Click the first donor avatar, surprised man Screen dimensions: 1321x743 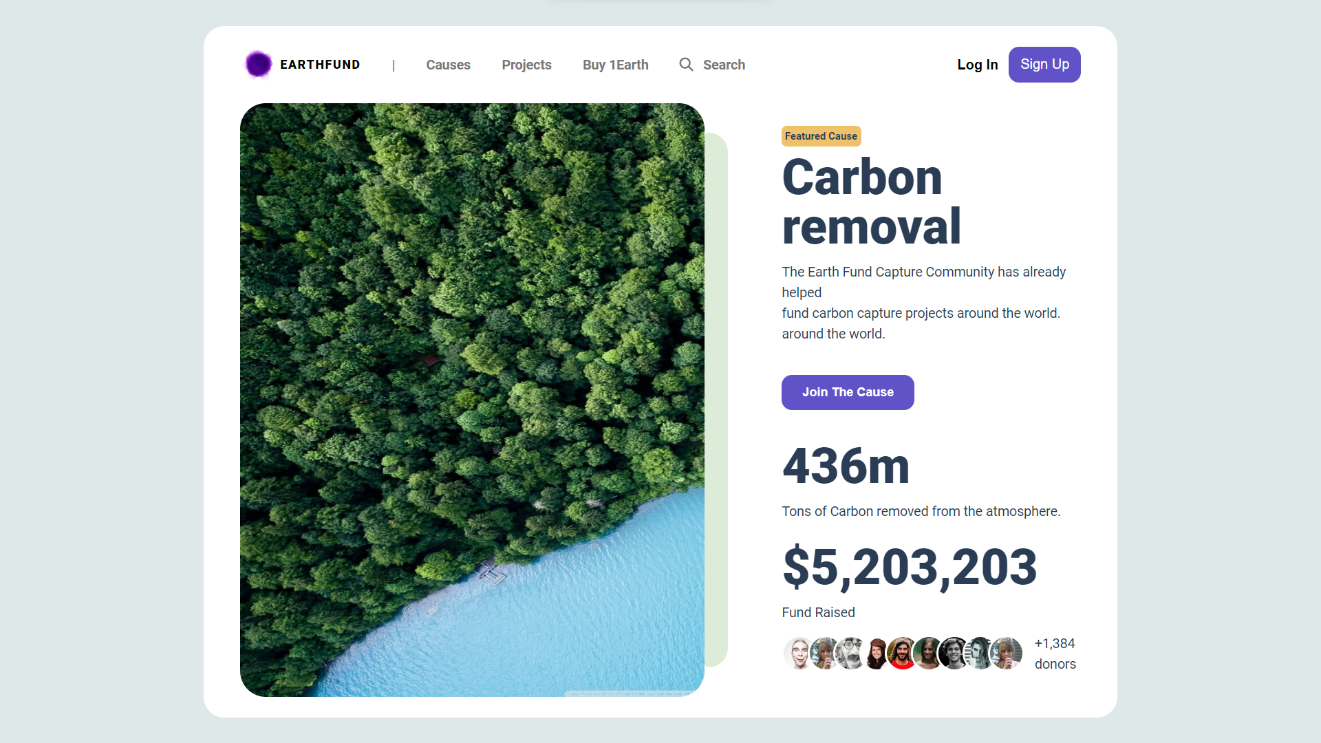click(x=798, y=654)
